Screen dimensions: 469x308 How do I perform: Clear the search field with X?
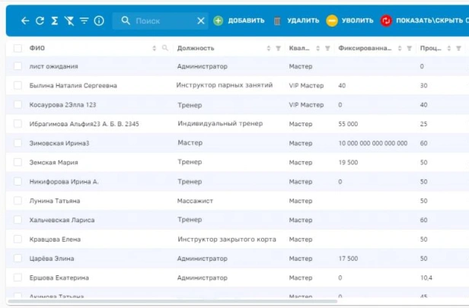201,21
